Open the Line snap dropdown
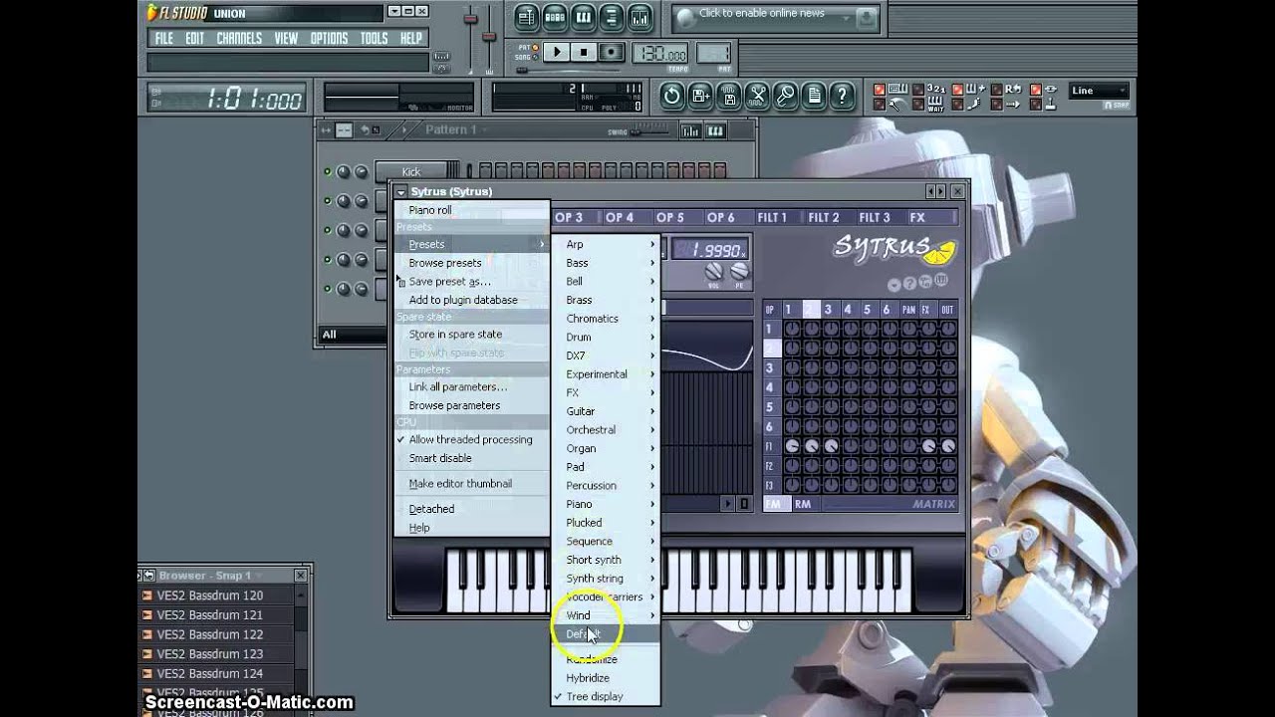The image size is (1275, 717). pyautogui.click(x=1099, y=91)
